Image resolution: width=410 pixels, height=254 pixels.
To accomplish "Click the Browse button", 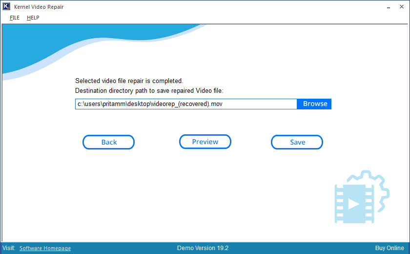I will point(314,104).
